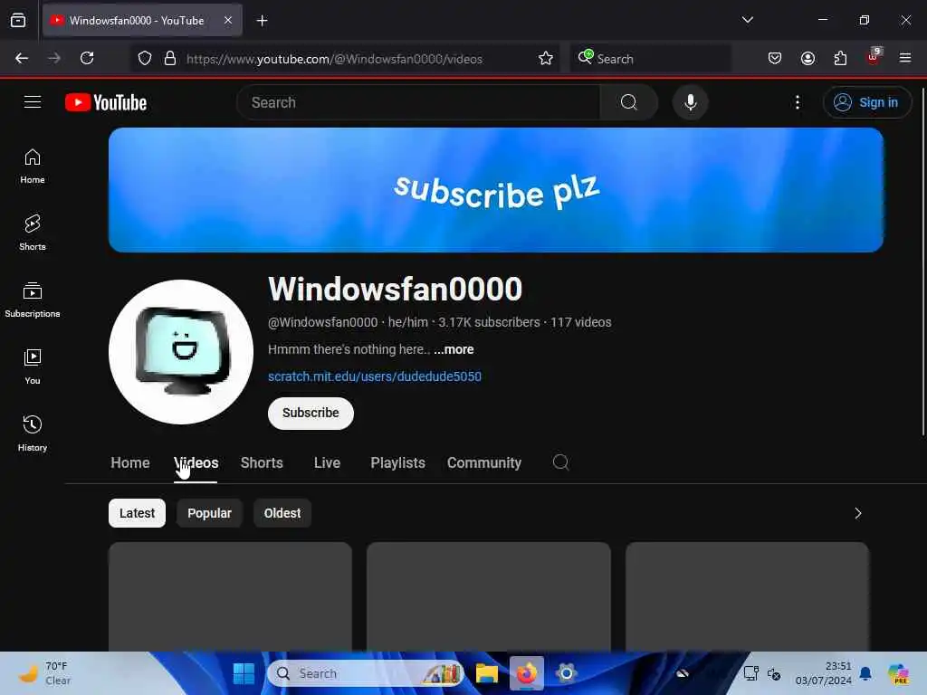This screenshot has width=927, height=695.
Task: Expand channel description with ...more
Action: pyautogui.click(x=454, y=349)
